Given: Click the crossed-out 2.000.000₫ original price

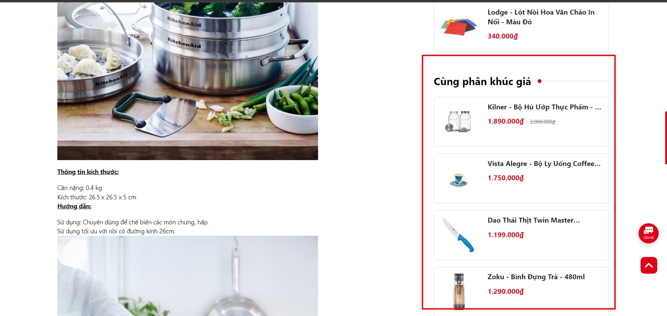Looking at the screenshot, I should point(542,122).
